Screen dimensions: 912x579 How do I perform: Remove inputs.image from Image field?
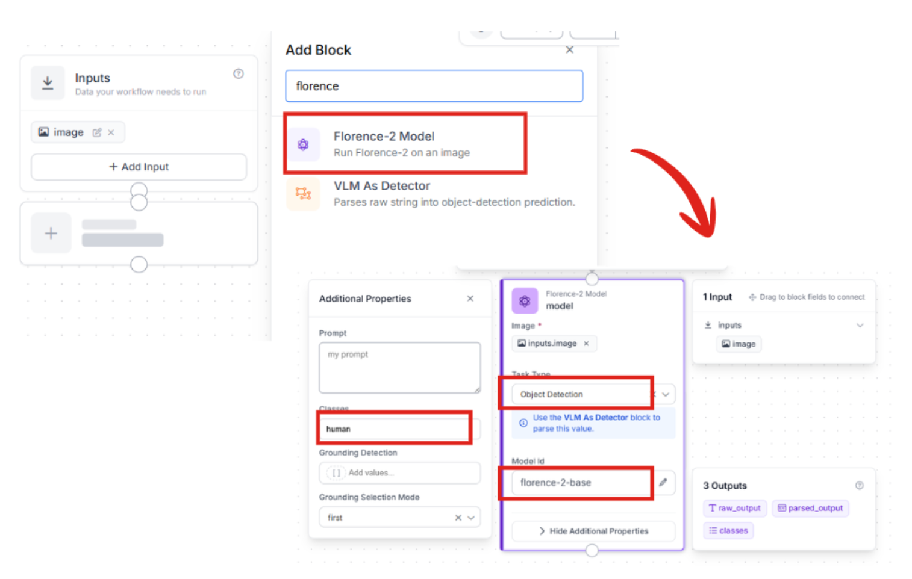point(586,344)
